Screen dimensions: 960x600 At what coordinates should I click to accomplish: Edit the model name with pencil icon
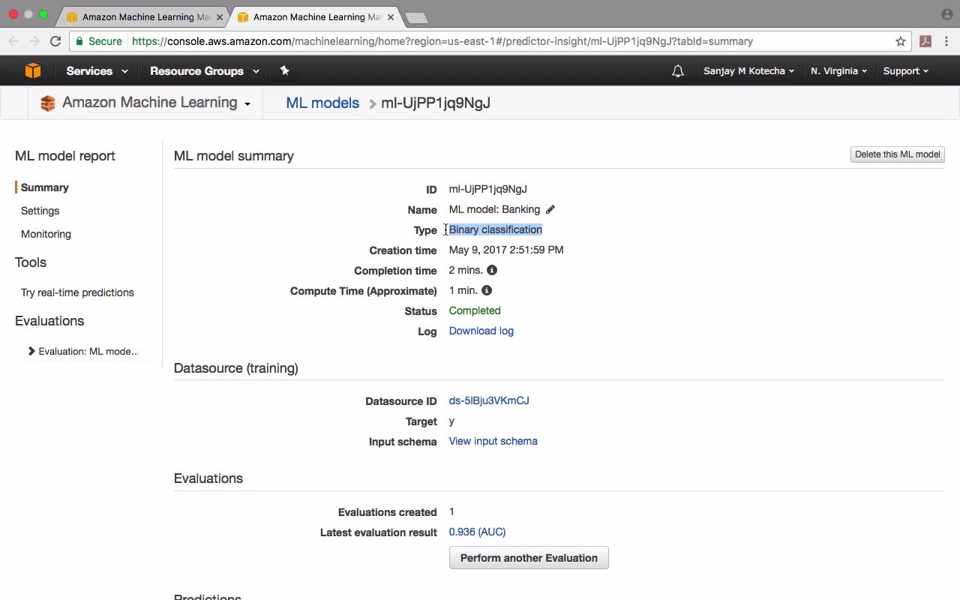tap(550, 209)
